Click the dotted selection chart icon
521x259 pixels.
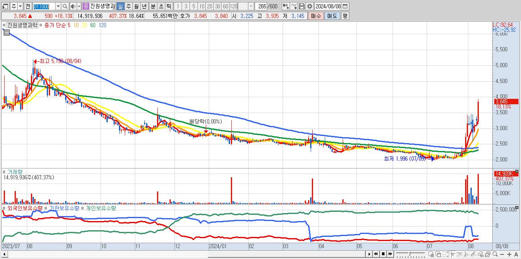coord(445,254)
